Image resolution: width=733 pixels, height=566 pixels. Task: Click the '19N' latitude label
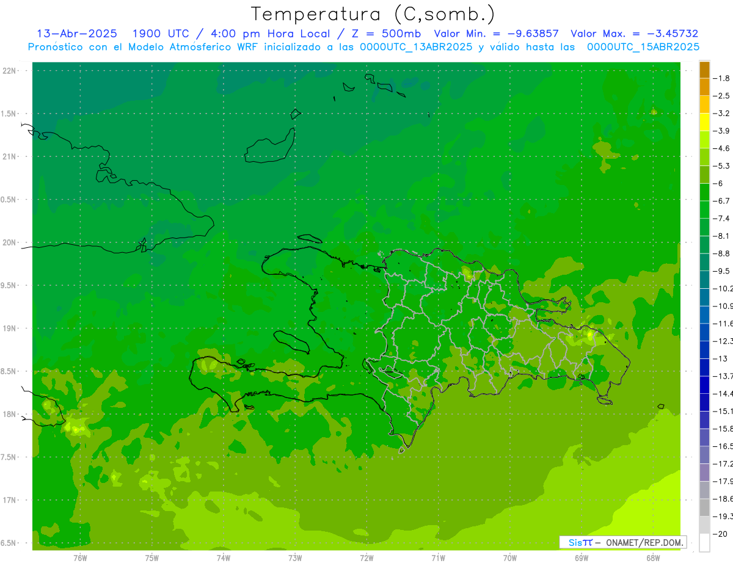[9, 328]
